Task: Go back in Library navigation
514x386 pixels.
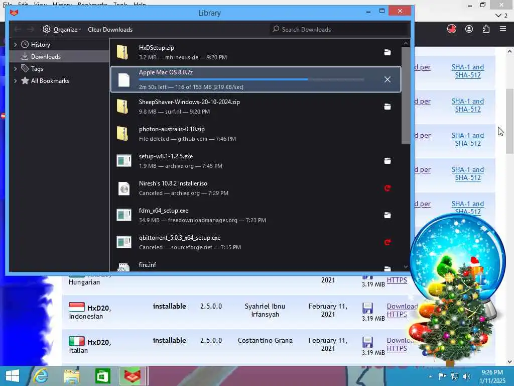Action: click(x=18, y=30)
